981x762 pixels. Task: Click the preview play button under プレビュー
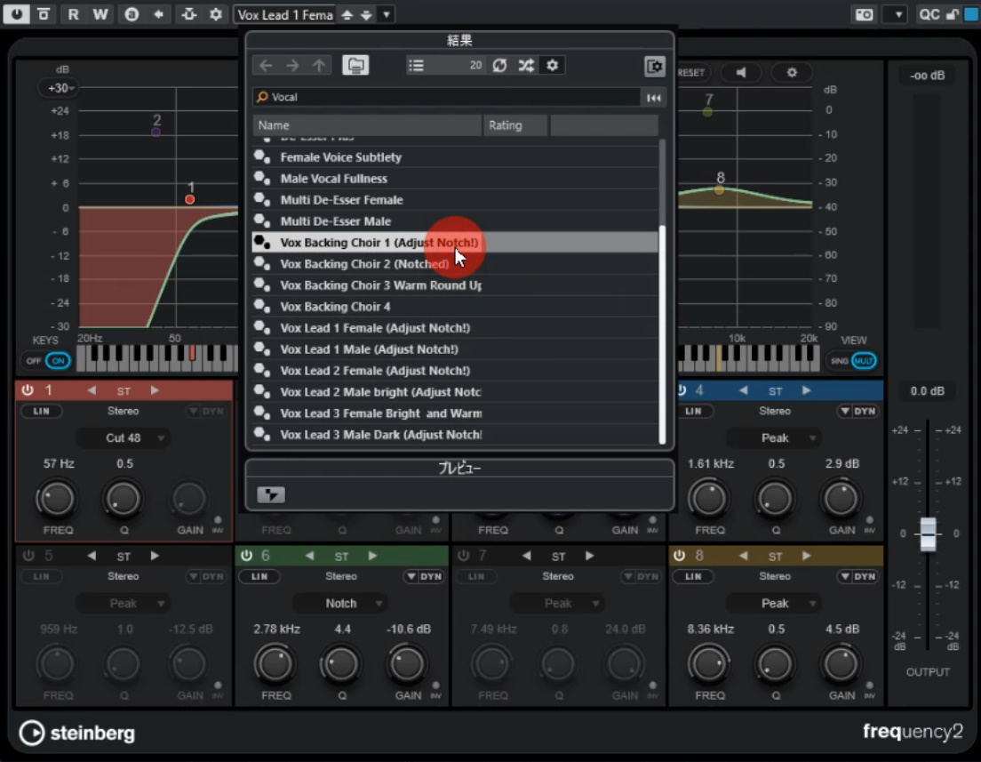pos(271,493)
